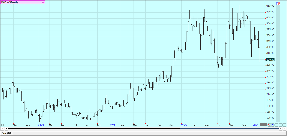Click the blue corner-bracket icon button
The width and height of the screenshot is (287, 136).
point(273,125)
